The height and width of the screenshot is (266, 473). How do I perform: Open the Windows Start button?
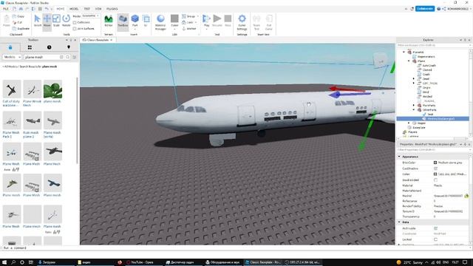coord(4,262)
